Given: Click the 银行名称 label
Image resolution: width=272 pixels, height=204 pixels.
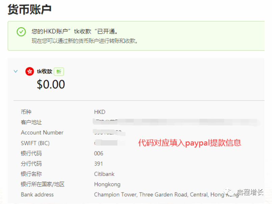Looking at the screenshot, I should (x=31, y=174).
